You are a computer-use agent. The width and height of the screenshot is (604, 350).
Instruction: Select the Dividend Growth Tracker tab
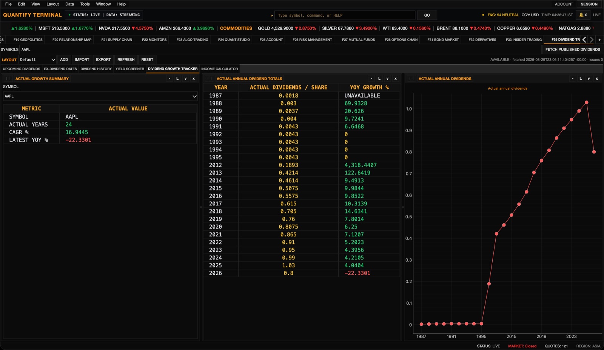click(173, 69)
